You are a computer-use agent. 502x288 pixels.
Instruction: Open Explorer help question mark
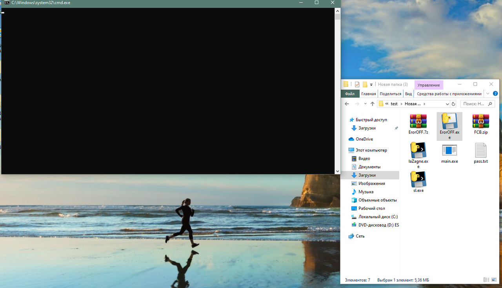click(495, 94)
